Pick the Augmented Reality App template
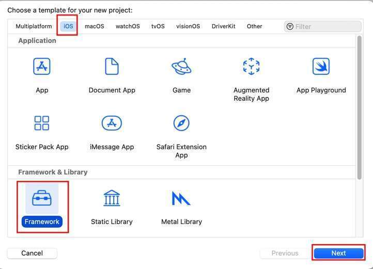The width and height of the screenshot is (373, 269). pos(251,67)
